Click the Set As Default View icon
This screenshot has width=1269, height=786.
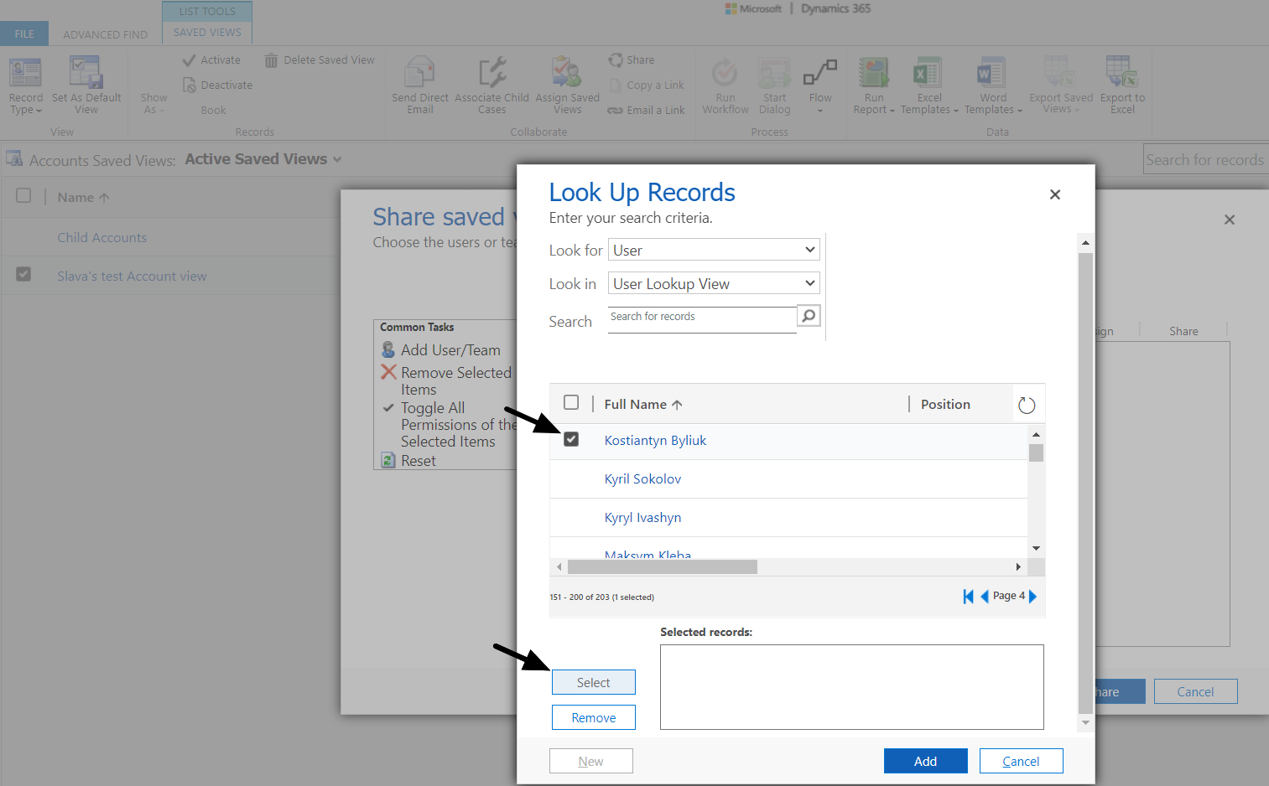pos(86,73)
